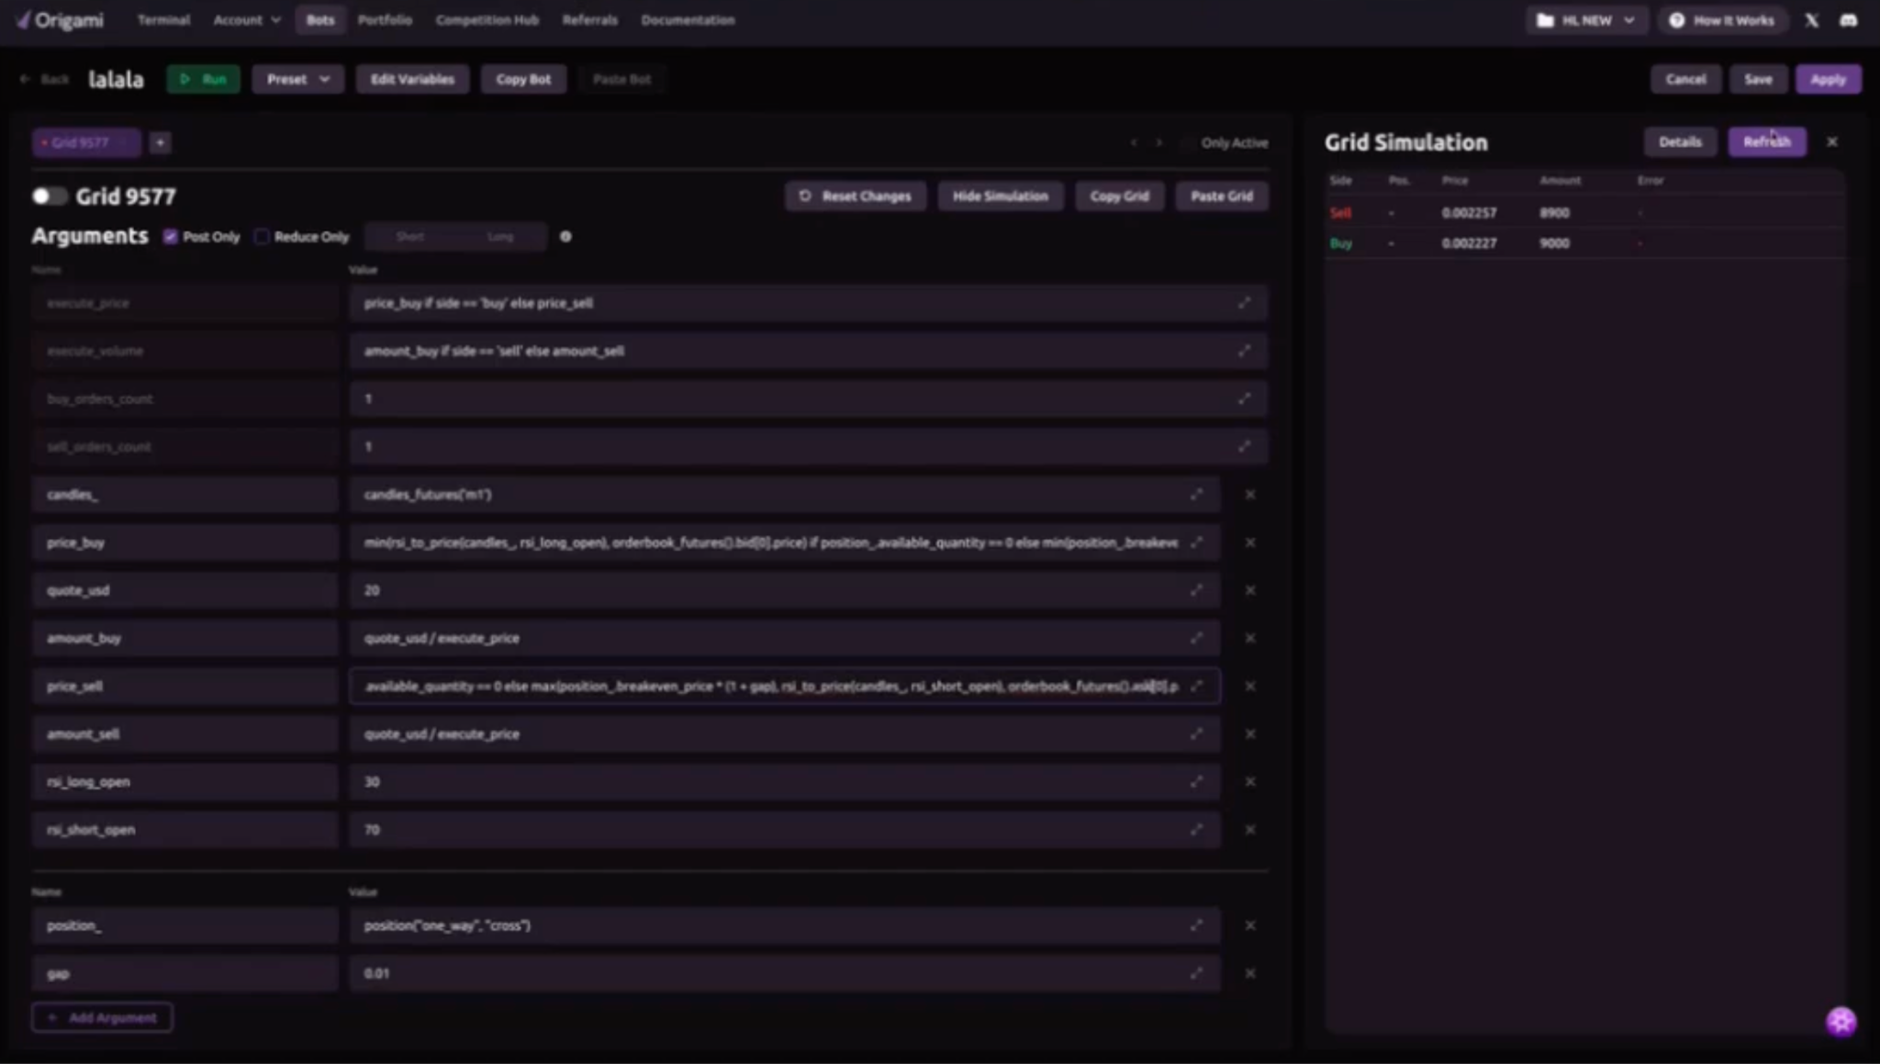Delete the gap argument
1880x1064 pixels.
1250,973
